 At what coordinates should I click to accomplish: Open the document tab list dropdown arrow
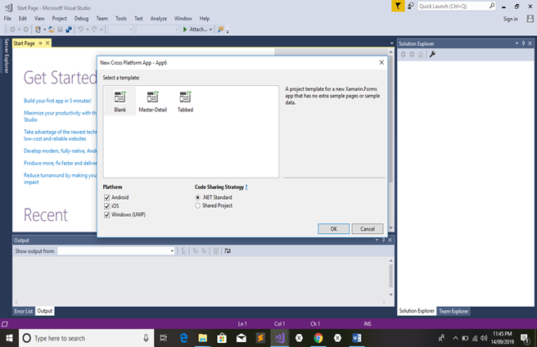tap(392, 43)
